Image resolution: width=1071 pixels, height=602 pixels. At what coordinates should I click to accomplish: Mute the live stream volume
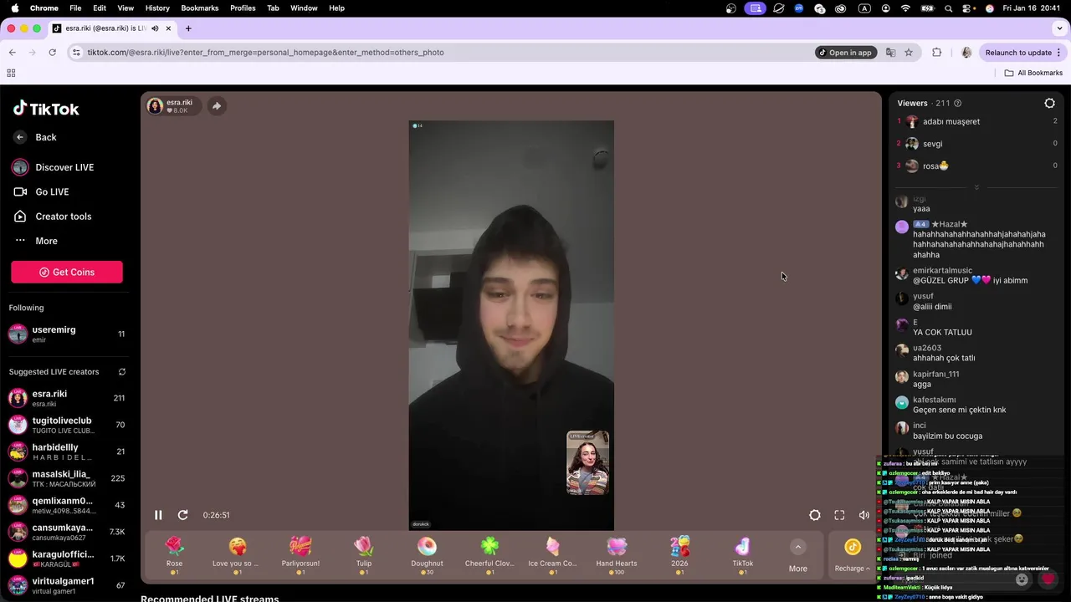[x=864, y=515]
